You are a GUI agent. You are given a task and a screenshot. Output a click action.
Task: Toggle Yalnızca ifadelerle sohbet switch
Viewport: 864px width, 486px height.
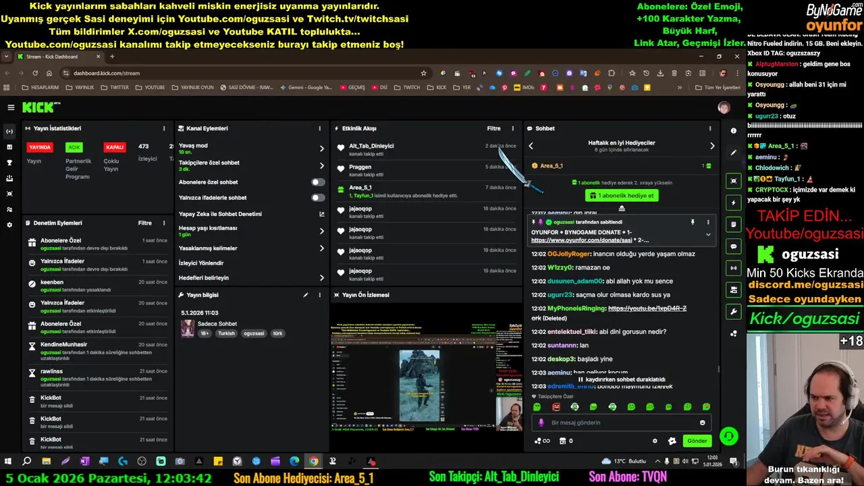coord(317,198)
